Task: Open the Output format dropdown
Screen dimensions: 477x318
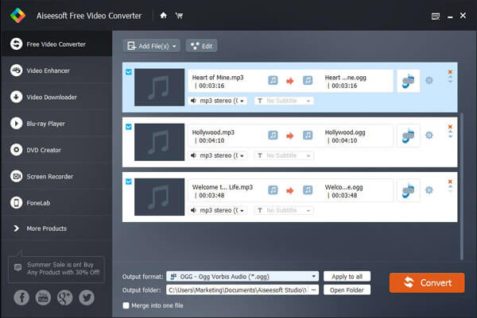Action: tap(242, 277)
